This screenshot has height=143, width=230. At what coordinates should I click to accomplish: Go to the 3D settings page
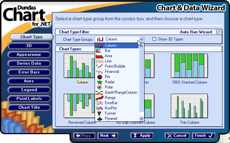29,46
